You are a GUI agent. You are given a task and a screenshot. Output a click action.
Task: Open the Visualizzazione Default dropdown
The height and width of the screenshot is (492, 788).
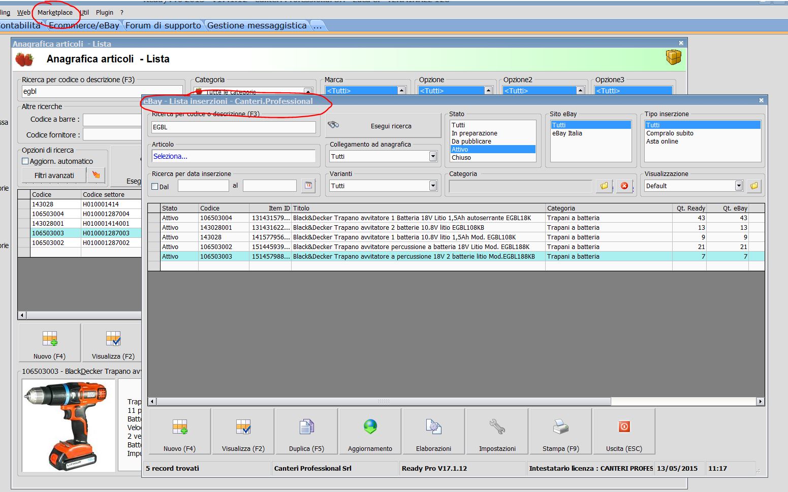click(x=739, y=186)
